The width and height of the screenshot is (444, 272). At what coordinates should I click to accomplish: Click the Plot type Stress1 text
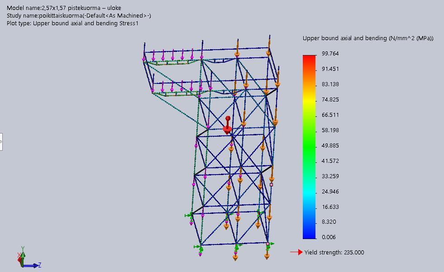(72, 23)
